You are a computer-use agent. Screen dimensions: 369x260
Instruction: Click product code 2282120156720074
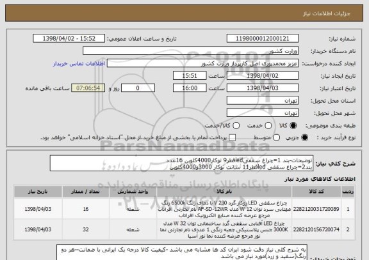(x=316, y=229)
